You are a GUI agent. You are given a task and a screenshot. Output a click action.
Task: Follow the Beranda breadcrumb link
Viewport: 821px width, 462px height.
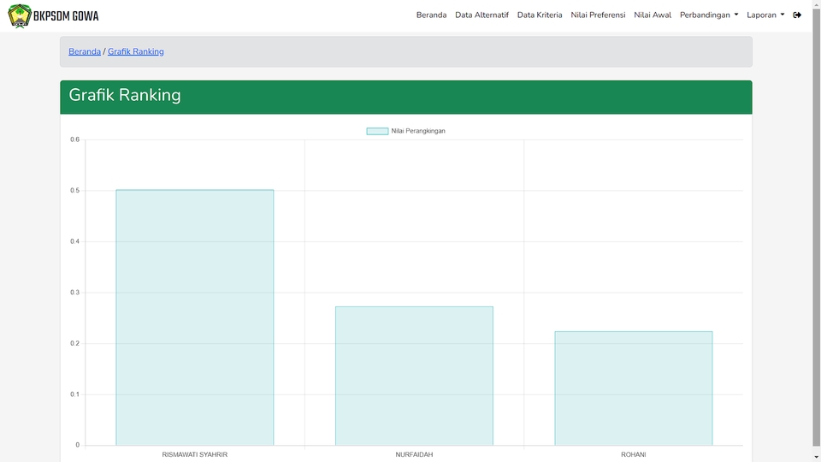click(x=85, y=51)
